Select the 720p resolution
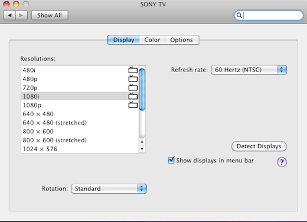 tap(80, 87)
